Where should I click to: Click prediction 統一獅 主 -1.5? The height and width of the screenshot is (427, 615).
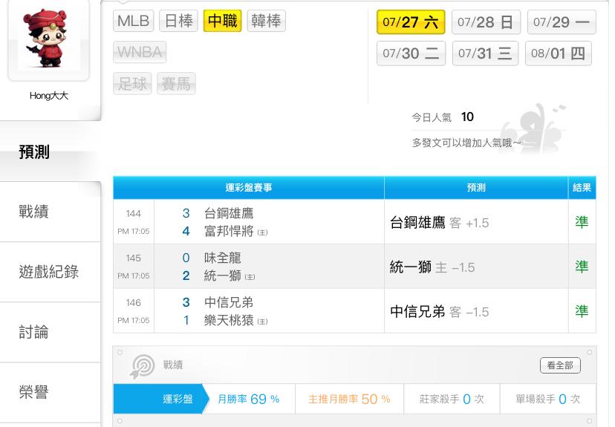click(x=432, y=267)
